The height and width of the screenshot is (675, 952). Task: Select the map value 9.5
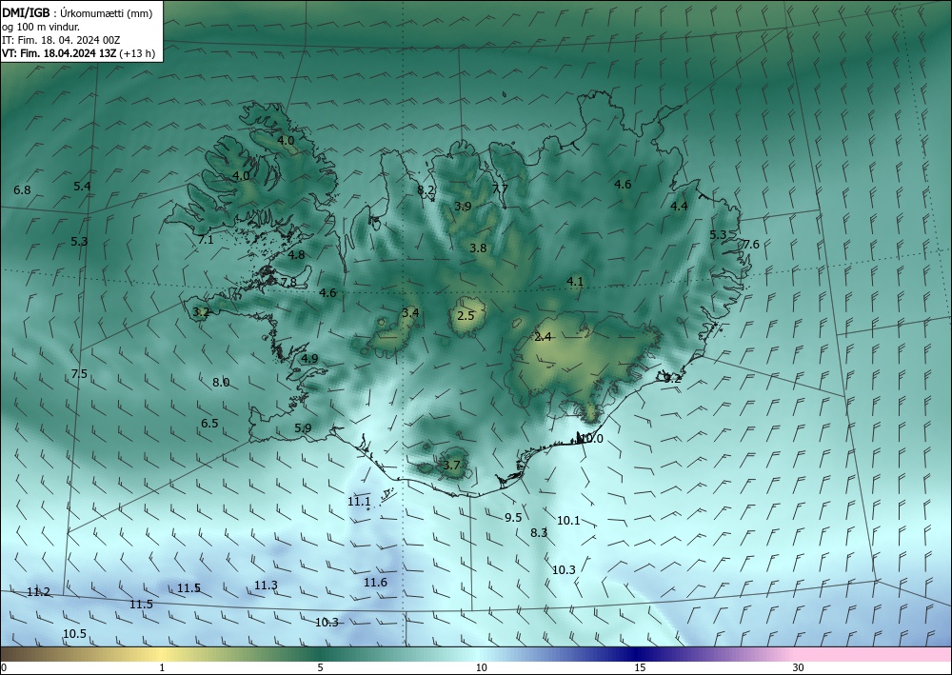click(513, 518)
